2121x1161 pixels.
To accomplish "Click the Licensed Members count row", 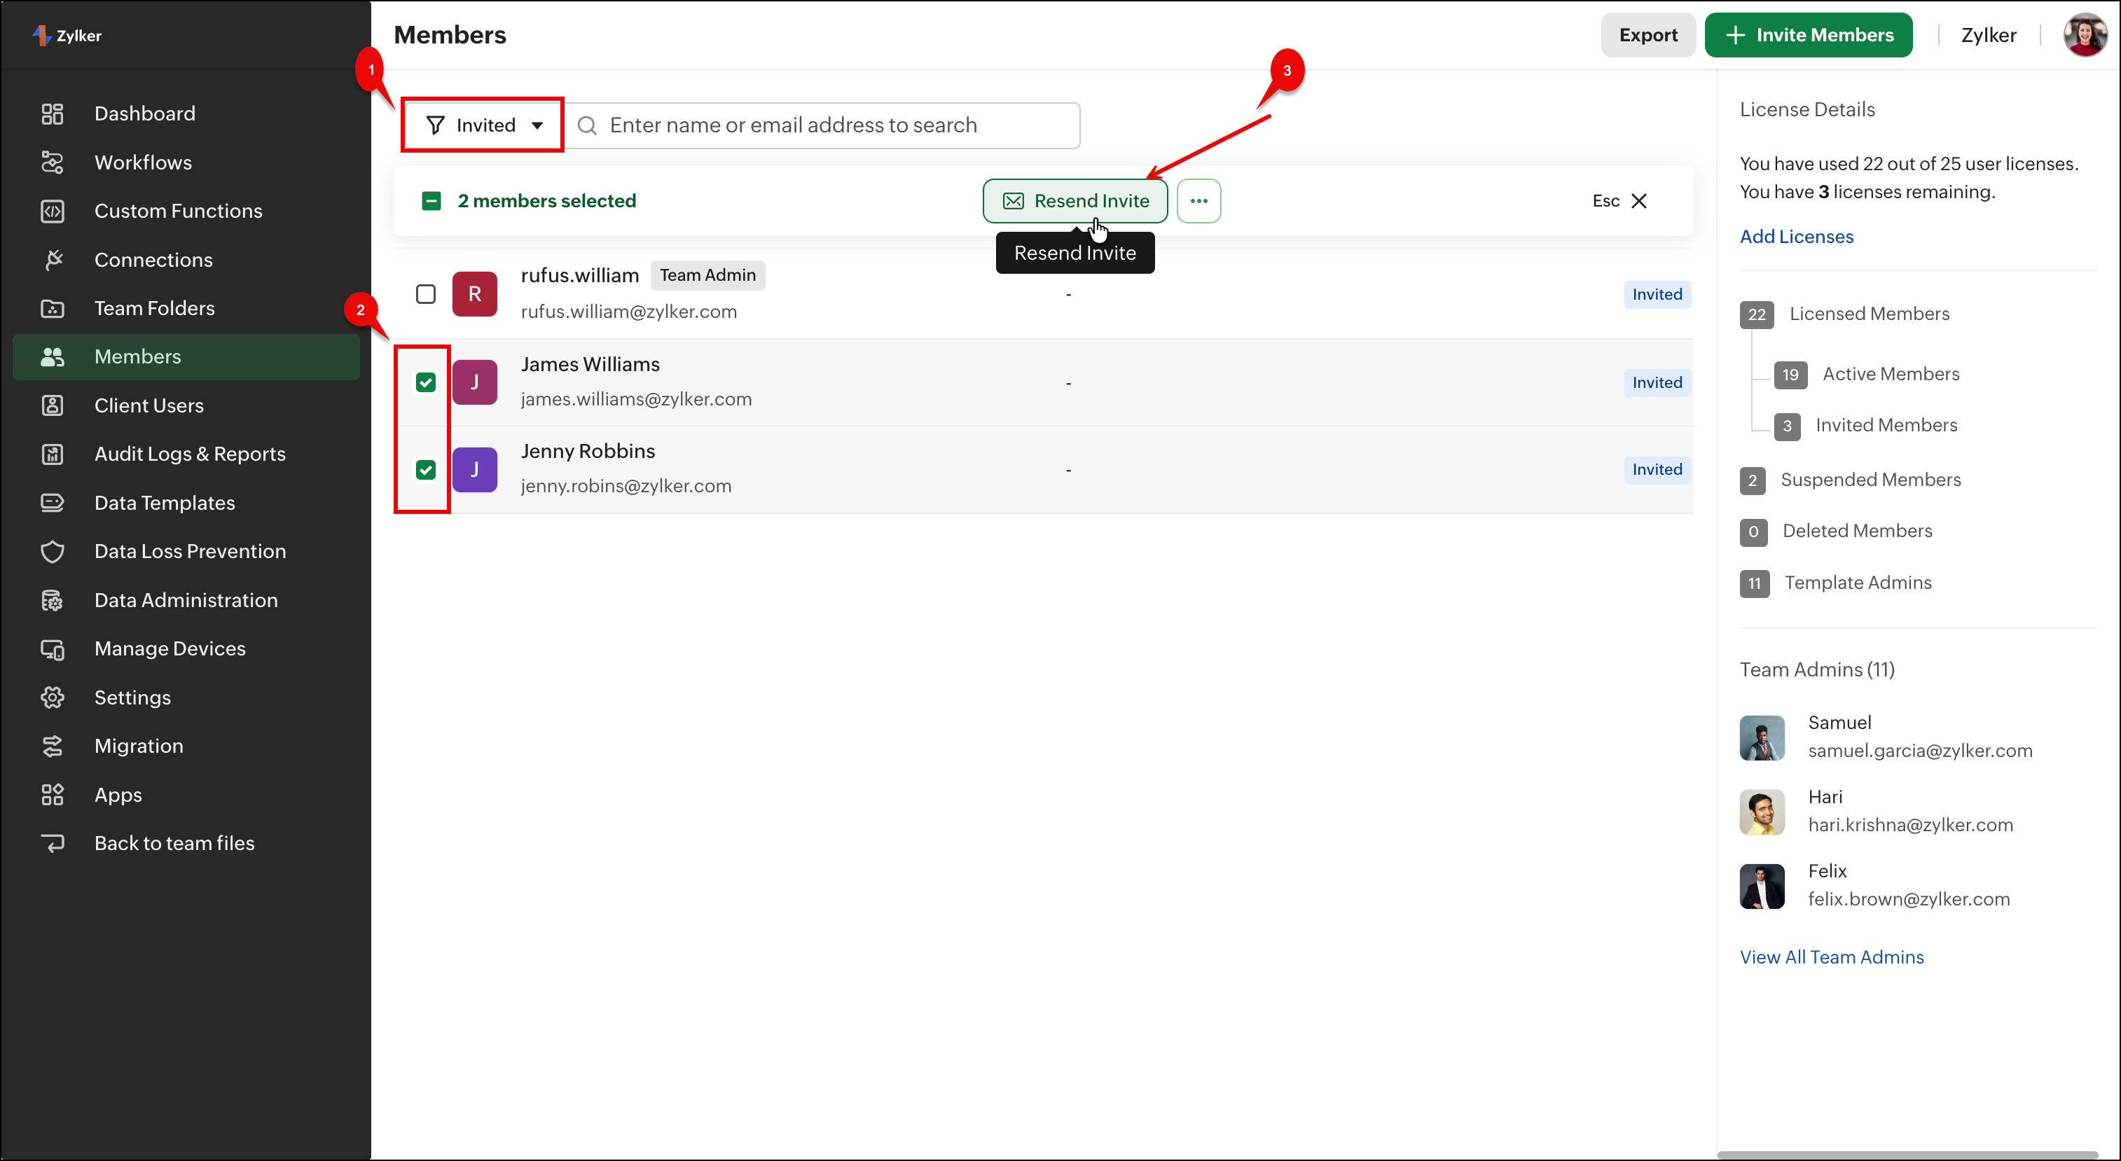I will (x=1844, y=314).
